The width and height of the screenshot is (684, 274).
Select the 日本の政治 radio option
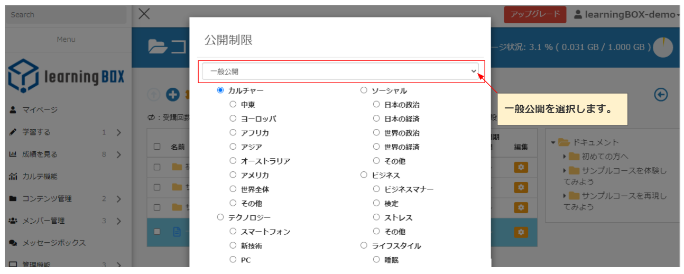tap(376, 105)
